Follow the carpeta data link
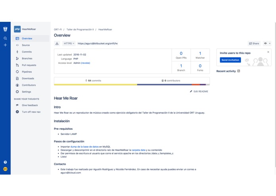The width and height of the screenshot is (276, 196). click(x=139, y=150)
